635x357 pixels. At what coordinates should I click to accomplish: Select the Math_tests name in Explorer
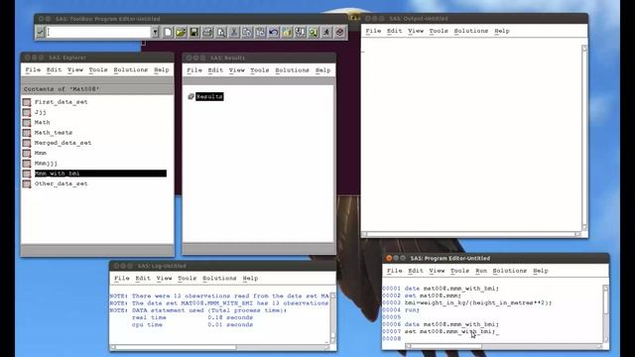pos(53,133)
